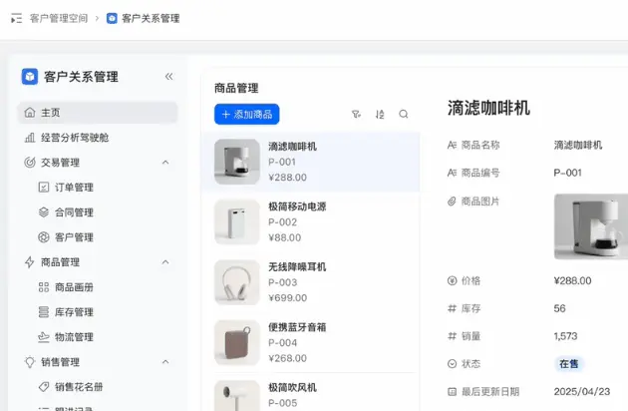This screenshot has width=628, height=411.
Task: Click the yen icon beside 价格
Action: point(452,280)
